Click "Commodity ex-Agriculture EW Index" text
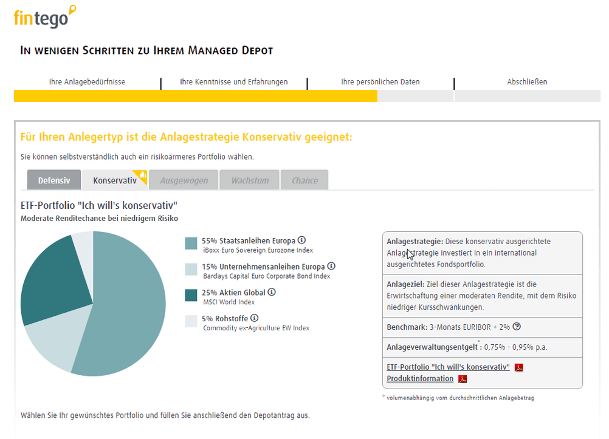Screen dimensions: 609x439 (256, 328)
